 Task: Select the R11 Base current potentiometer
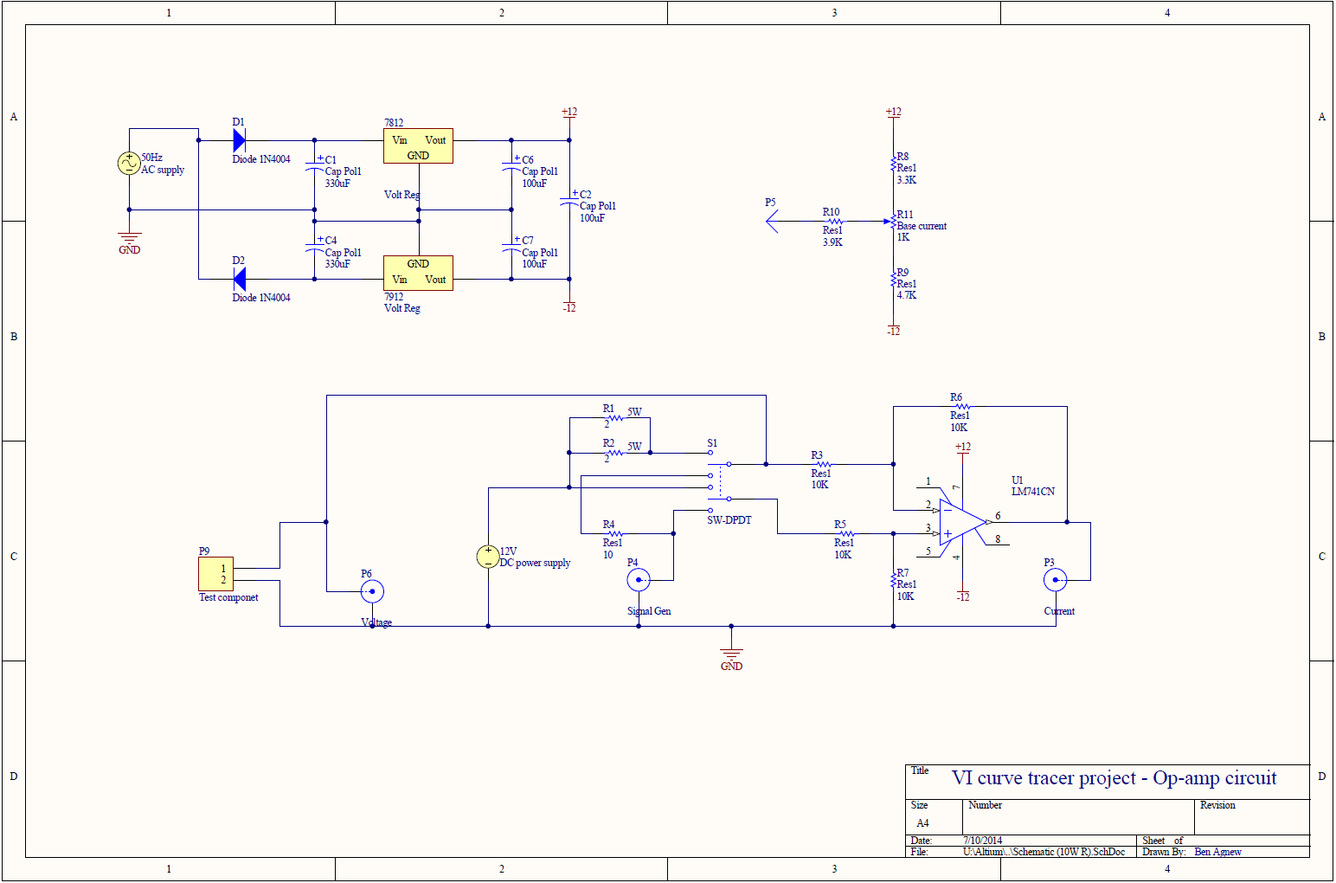click(x=892, y=222)
